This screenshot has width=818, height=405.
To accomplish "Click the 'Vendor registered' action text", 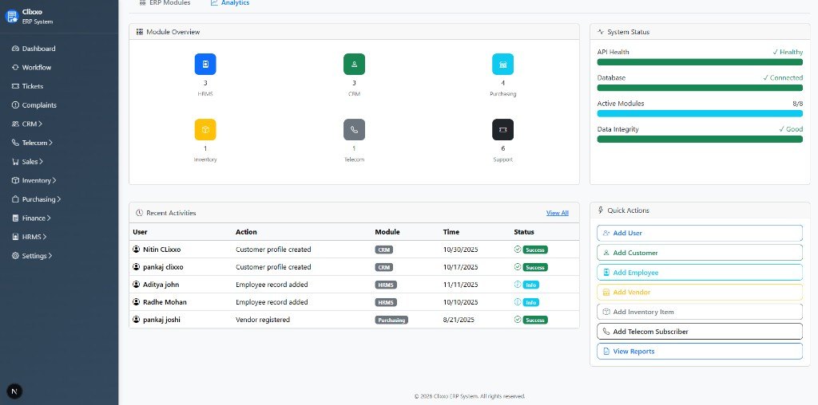I will (x=262, y=320).
